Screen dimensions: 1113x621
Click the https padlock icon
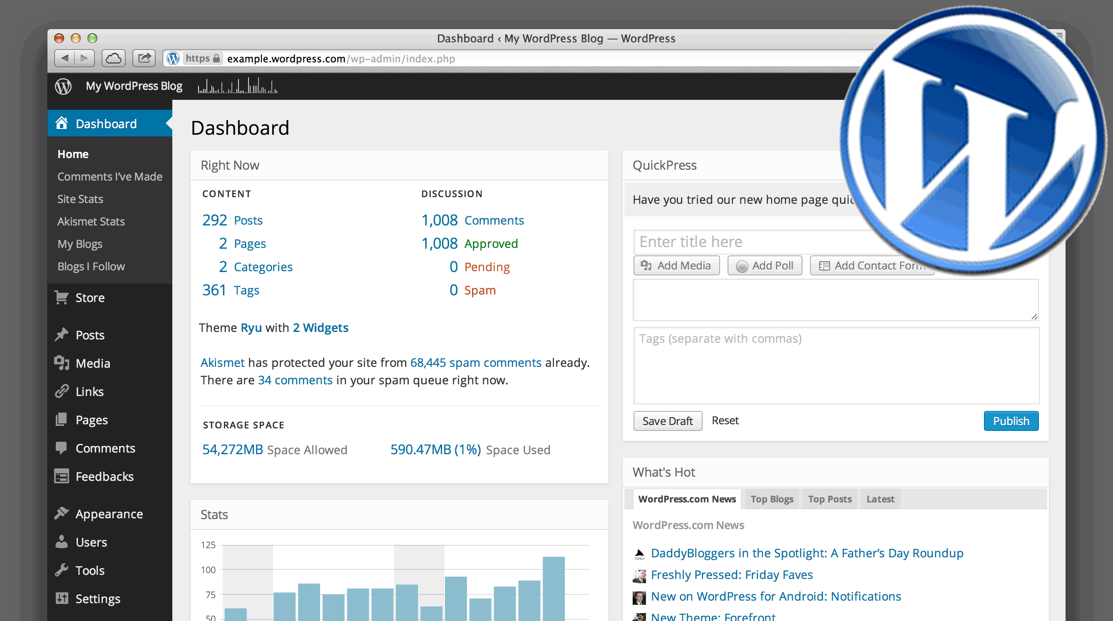(216, 58)
